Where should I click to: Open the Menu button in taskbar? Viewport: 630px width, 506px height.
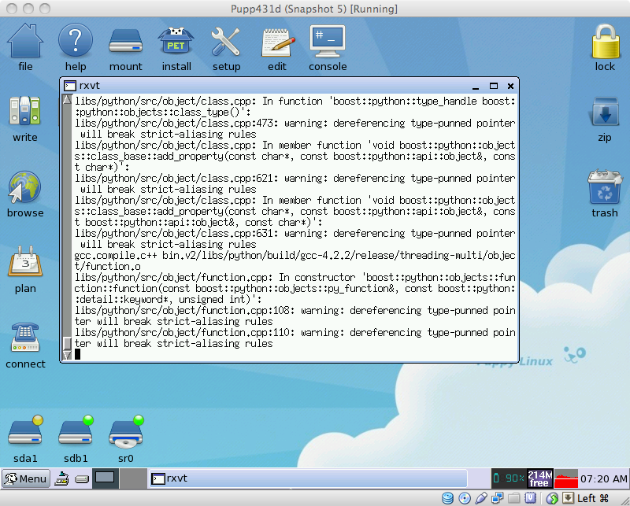[x=26, y=478]
